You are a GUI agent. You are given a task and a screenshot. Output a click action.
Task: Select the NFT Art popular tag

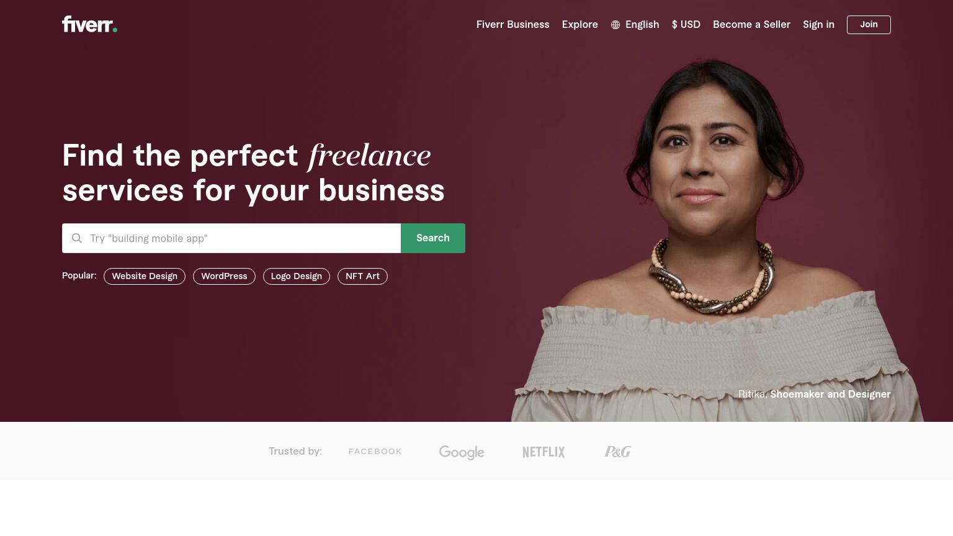pos(362,277)
